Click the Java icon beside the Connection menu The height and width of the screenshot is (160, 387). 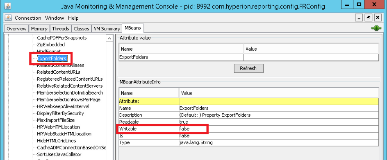8,18
